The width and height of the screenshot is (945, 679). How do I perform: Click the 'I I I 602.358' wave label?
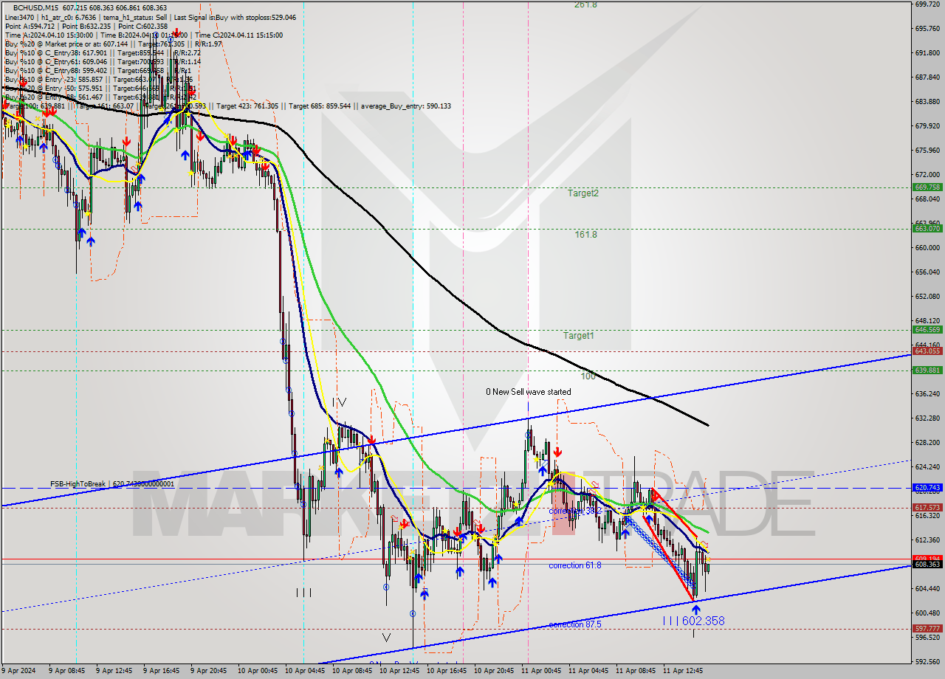[693, 621]
